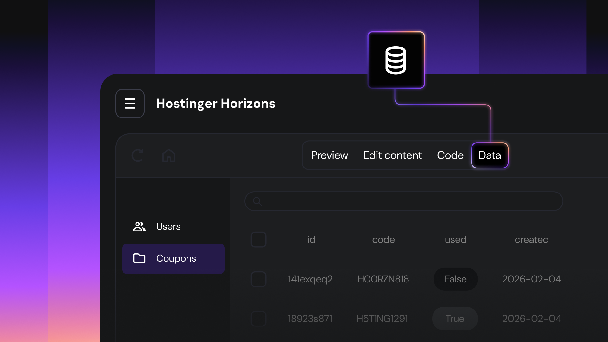Toggle the True status badge for H5T1NG1291

tap(455, 319)
